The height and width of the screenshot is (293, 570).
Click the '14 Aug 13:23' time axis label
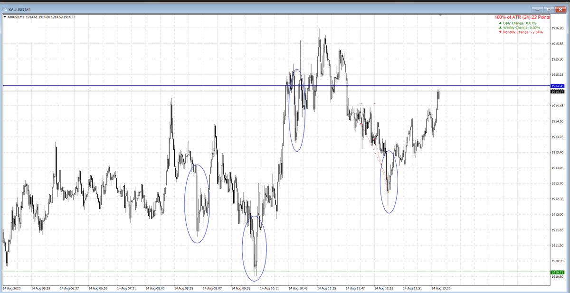[x=441, y=288]
